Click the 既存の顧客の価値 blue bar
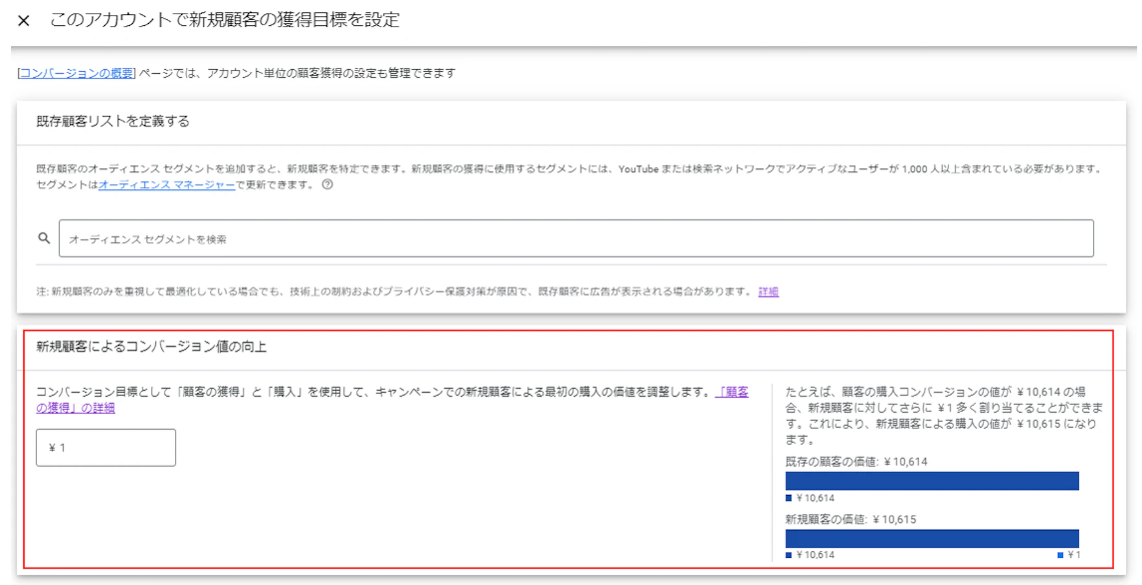The image size is (1142, 585). click(x=932, y=481)
